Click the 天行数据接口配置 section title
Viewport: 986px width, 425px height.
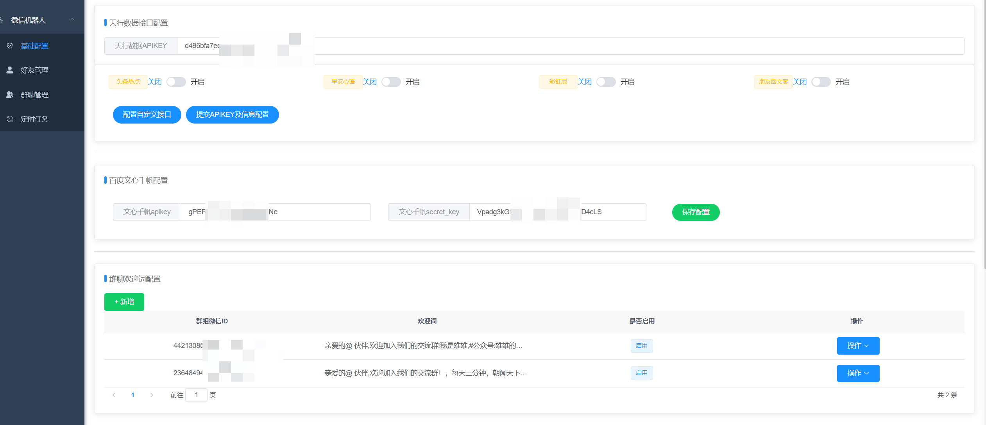pos(138,23)
